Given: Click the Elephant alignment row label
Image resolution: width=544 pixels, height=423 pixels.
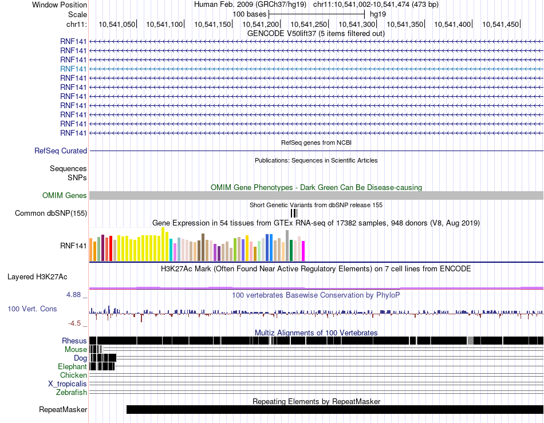Looking at the screenshot, I should (x=73, y=366).
